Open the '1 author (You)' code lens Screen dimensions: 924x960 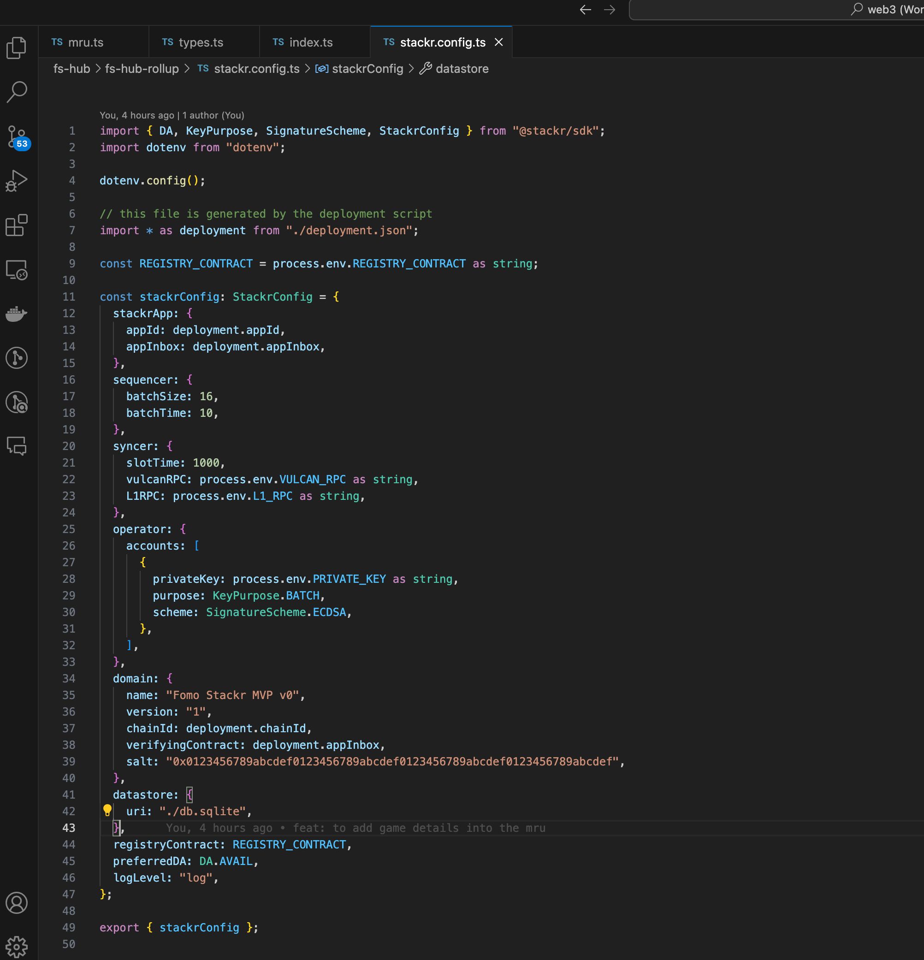click(213, 116)
